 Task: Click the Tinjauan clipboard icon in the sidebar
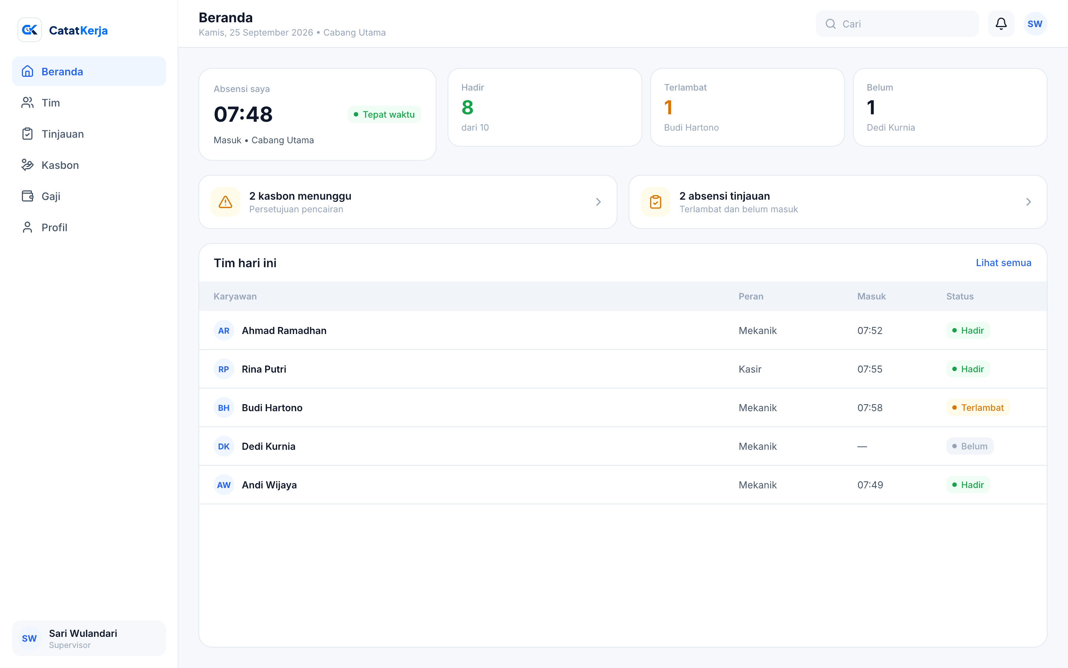coord(27,134)
